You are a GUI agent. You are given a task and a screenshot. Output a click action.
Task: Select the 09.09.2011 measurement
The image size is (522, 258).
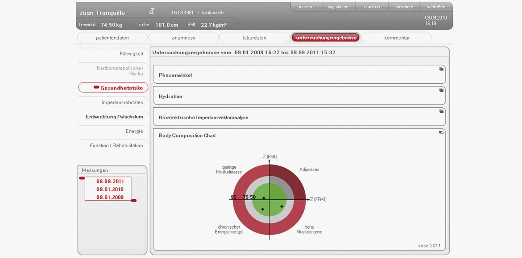click(110, 181)
